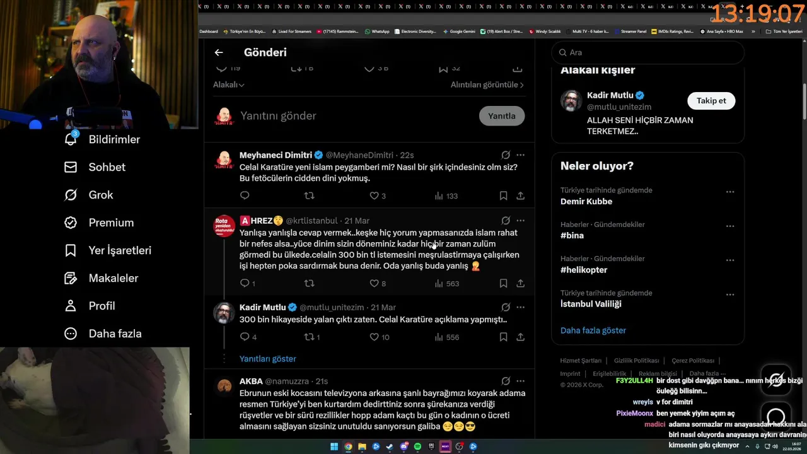
Task: Open more options on AKBA's tweet
Action: click(520, 381)
